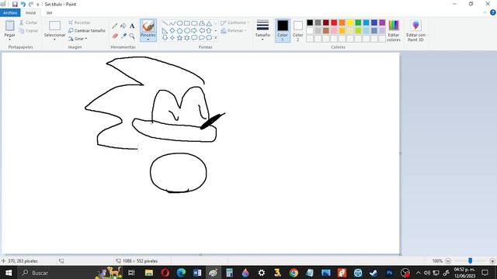The height and width of the screenshot is (279, 497).
Task: Select the Magnifier tool
Action: click(x=132, y=36)
